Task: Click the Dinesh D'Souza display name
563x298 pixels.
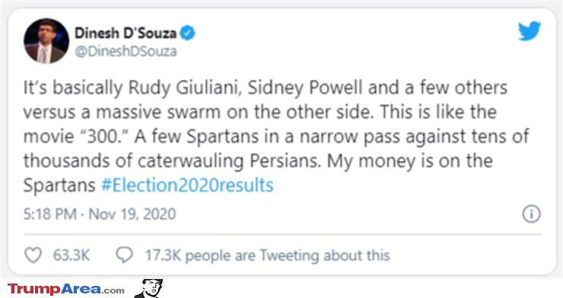Action: click(x=126, y=33)
